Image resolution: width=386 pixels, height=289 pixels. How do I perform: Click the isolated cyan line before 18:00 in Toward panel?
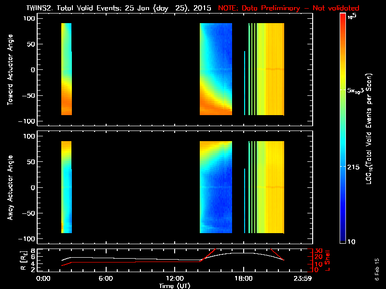(245, 83)
